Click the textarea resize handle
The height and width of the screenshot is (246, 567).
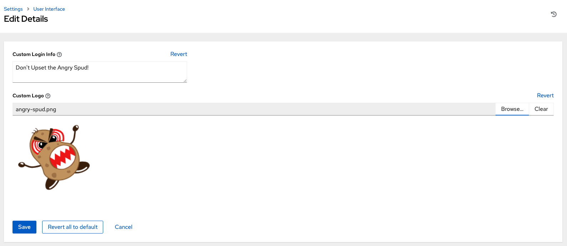[185, 81]
